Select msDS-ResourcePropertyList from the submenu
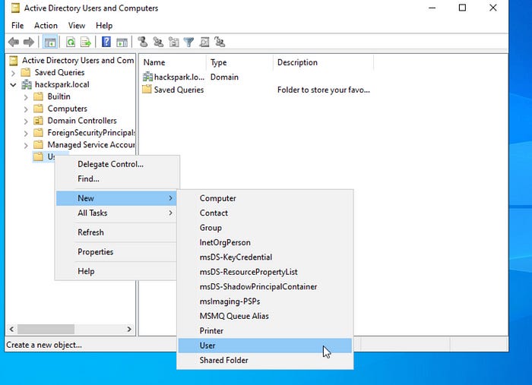Viewport: 532px width, 385px height. 265,272
